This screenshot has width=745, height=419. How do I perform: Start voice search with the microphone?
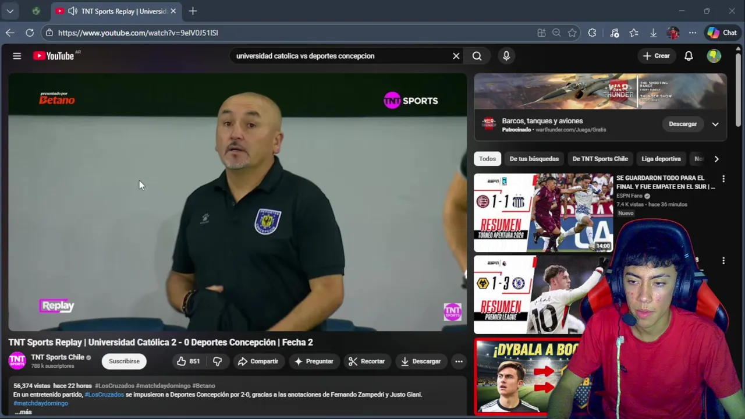tap(506, 56)
